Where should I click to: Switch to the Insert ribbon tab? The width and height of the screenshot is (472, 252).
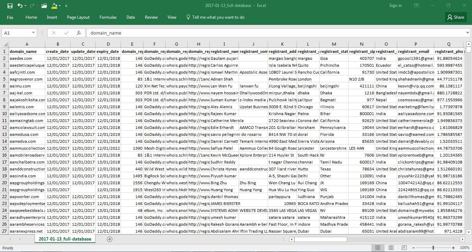coord(52,17)
